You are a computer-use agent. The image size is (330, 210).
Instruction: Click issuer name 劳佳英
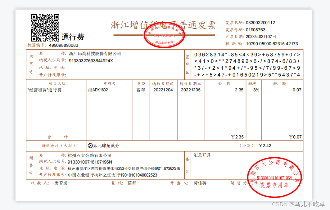coord(200,183)
